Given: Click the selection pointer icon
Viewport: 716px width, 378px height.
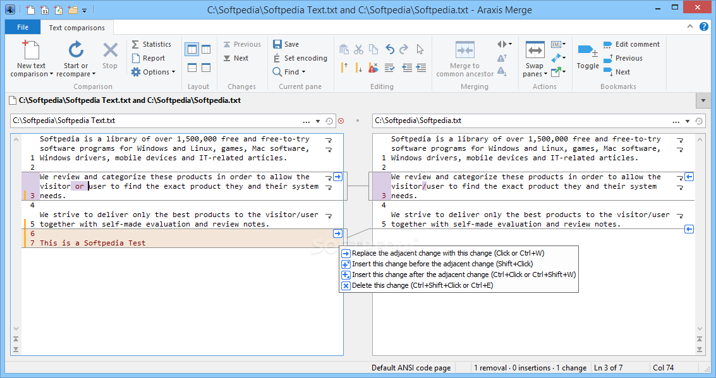Looking at the screenshot, I should (420, 49).
